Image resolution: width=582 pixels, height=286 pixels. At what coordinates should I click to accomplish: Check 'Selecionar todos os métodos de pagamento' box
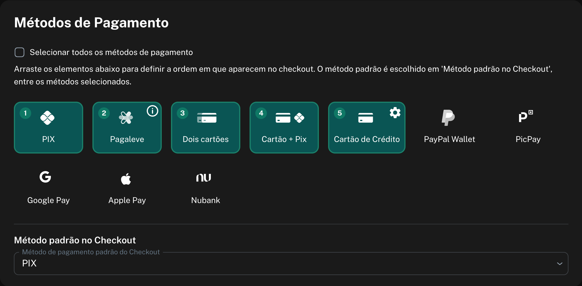[x=19, y=52]
